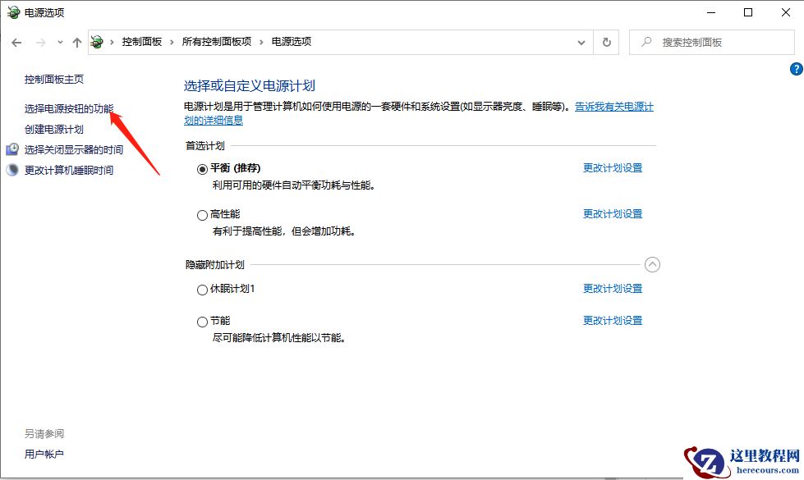Click the globe icon beside 更改计算机睡眠时间
The image size is (804, 480).
11,170
